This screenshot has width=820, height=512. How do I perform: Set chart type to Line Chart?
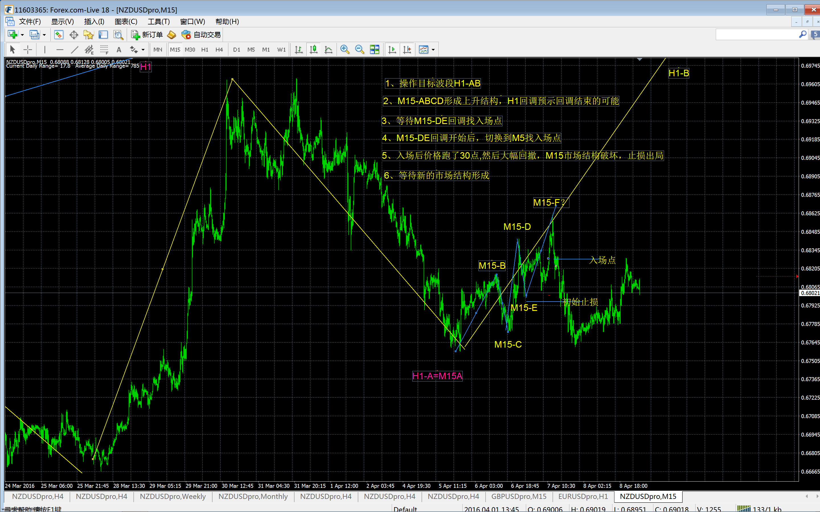point(328,50)
